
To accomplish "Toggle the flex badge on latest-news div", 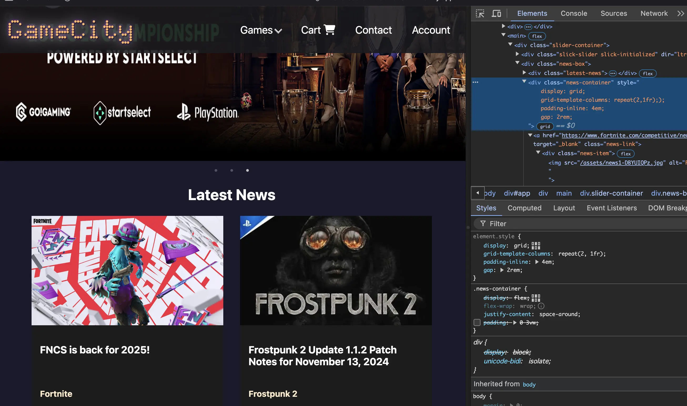I will click(648, 73).
